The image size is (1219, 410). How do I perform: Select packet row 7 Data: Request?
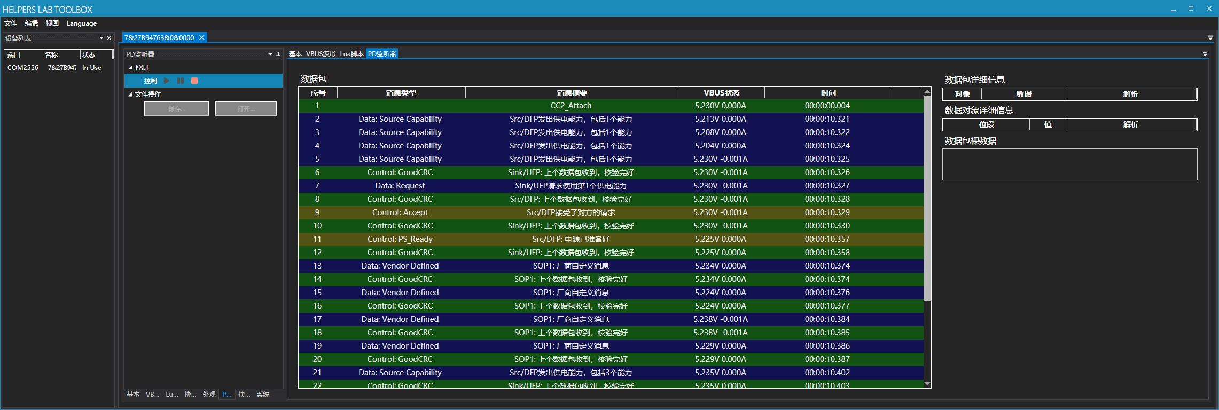[611, 186]
